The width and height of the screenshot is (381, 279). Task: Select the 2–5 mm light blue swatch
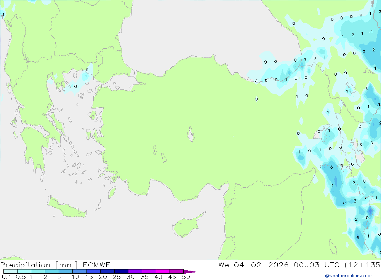click(x=52, y=271)
